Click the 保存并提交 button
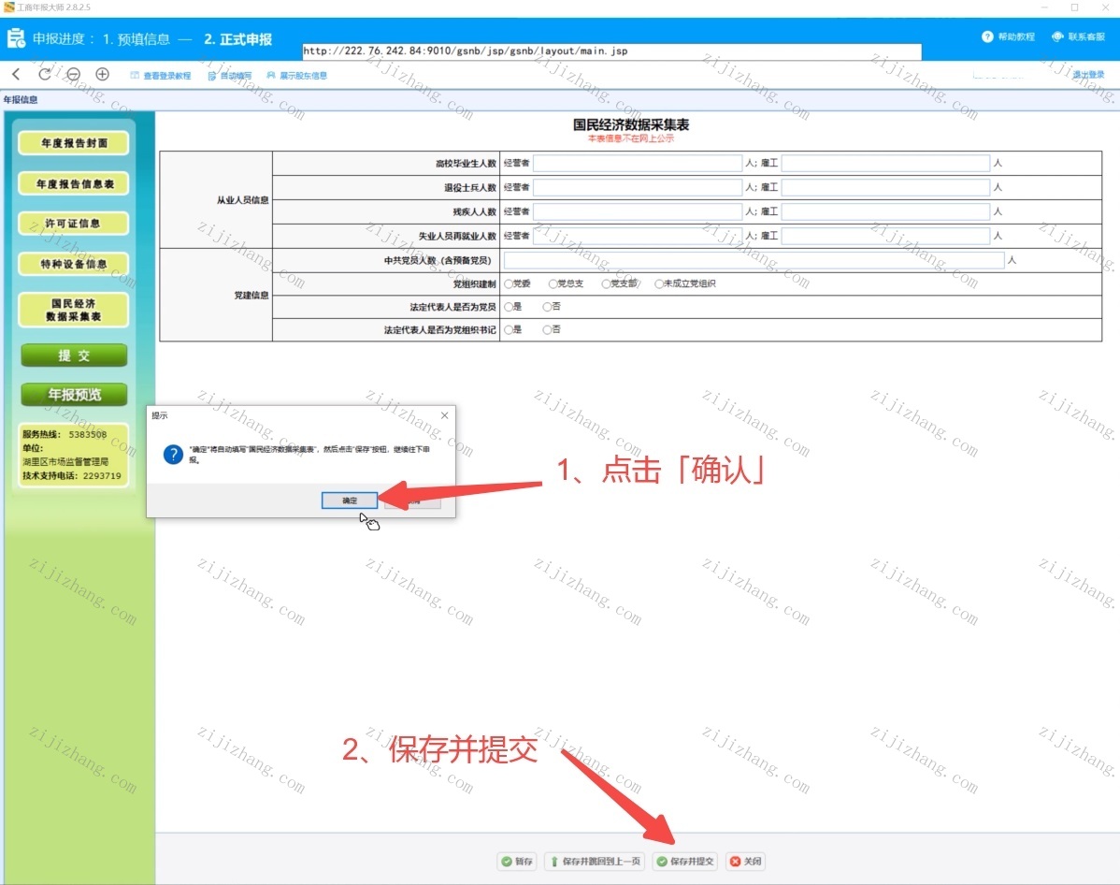 pyautogui.click(x=685, y=862)
